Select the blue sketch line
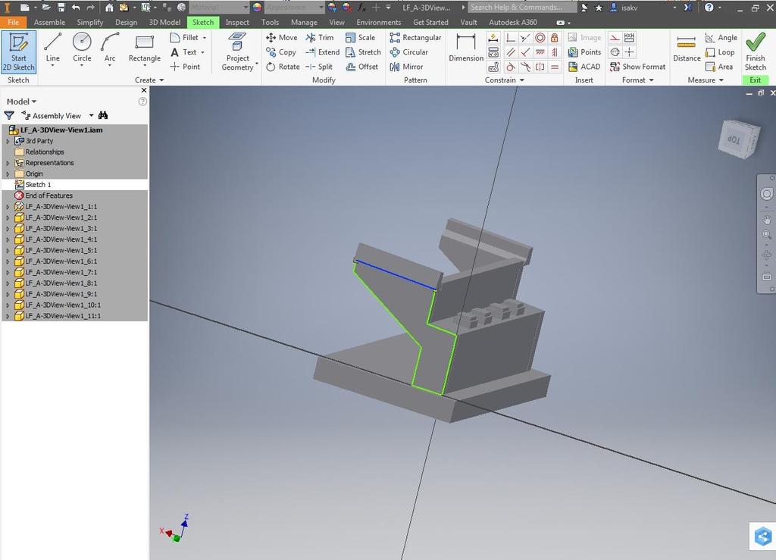 tap(396, 274)
